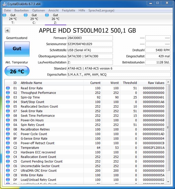175x189 pixels.
Task: Click the Drehzahl field 5400 RPM
Action: click(158, 50)
